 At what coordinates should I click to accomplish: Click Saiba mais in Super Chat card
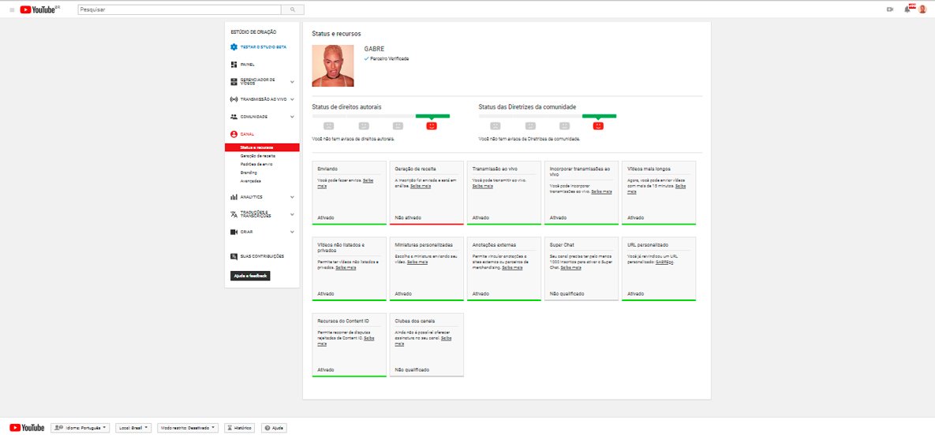coord(570,268)
